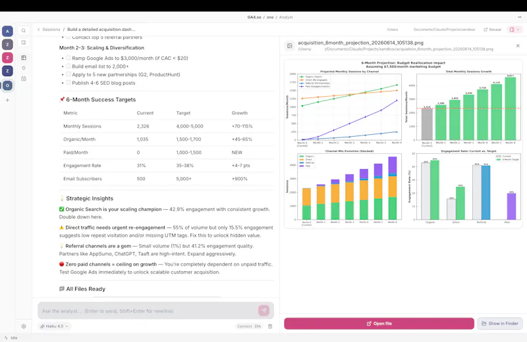Click the Documents/Claude/Projects/sandbox path
527x342 pixels.
point(444,30)
